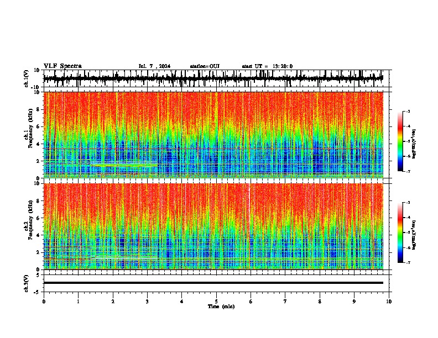Click the ch.2 spectrogram color scale bar
The image size is (438, 338).
pos(400,233)
